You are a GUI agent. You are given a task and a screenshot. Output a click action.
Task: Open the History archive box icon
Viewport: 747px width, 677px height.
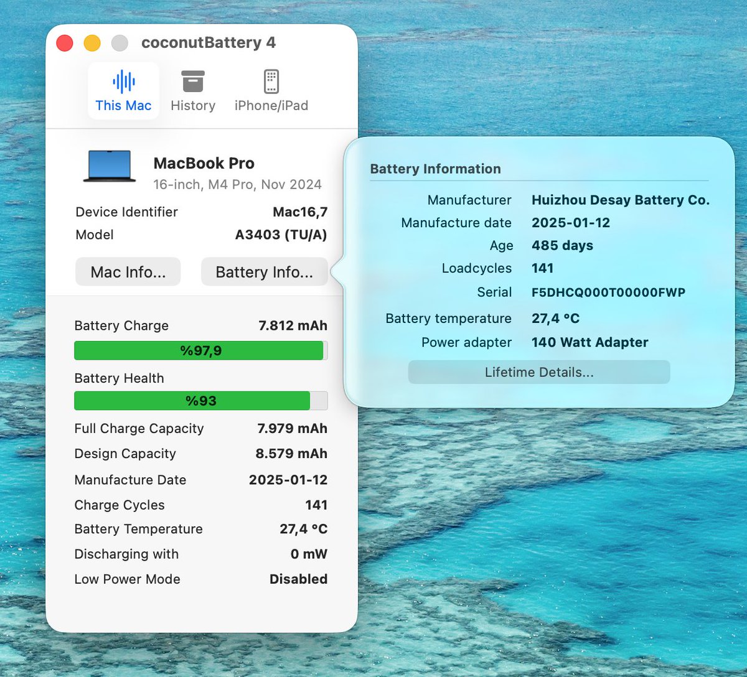[193, 82]
